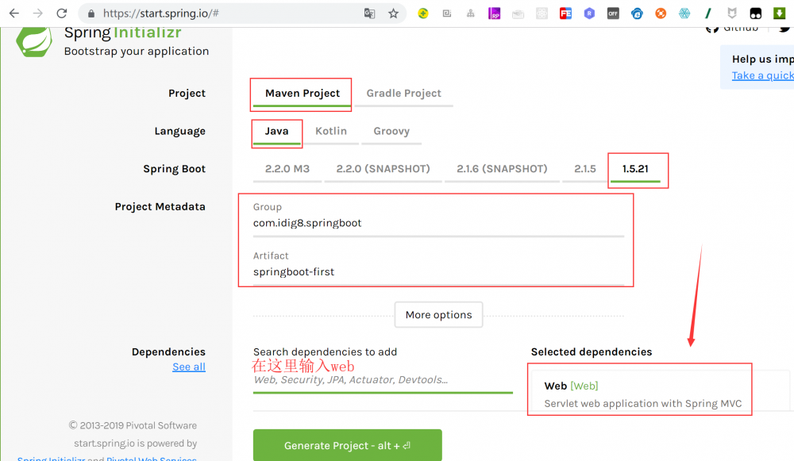
Task: Open the grey wolf mask extension icon
Action: (x=732, y=13)
